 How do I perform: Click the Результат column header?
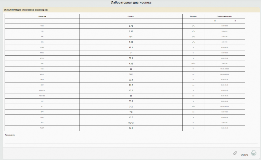coord(131,16)
